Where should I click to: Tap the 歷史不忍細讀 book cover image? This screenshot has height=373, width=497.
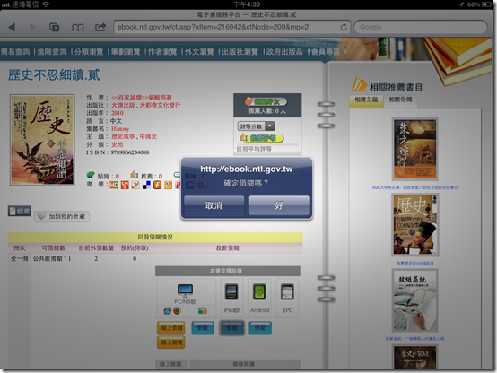tap(42, 140)
